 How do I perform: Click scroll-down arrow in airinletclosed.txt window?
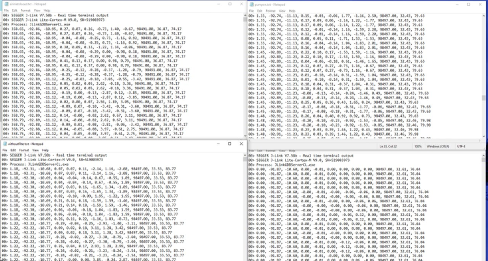click(245, 136)
